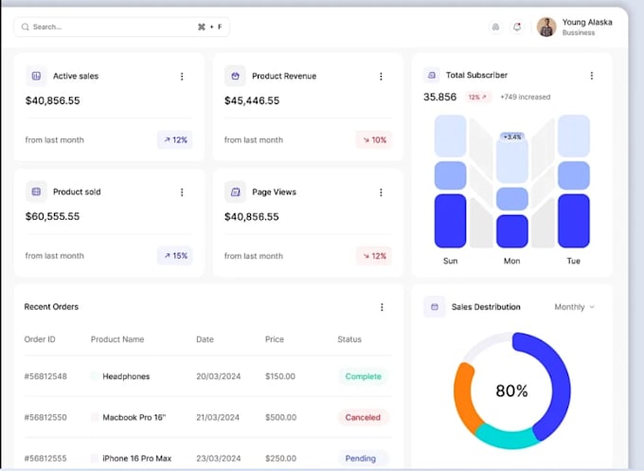Click the Headphones product thumbnail icon
Screen dimensions: 644x471
click(x=95, y=376)
